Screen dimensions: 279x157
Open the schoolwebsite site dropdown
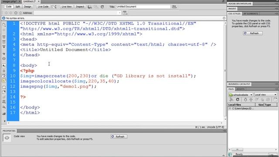coord(241,95)
